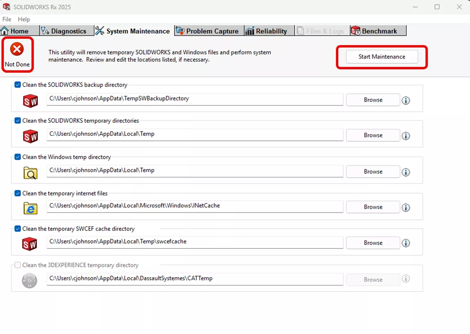Image resolution: width=470 pixels, height=334 pixels.
Task: Open the info tooltip for the Windows temp directory
Action: tap(406, 172)
